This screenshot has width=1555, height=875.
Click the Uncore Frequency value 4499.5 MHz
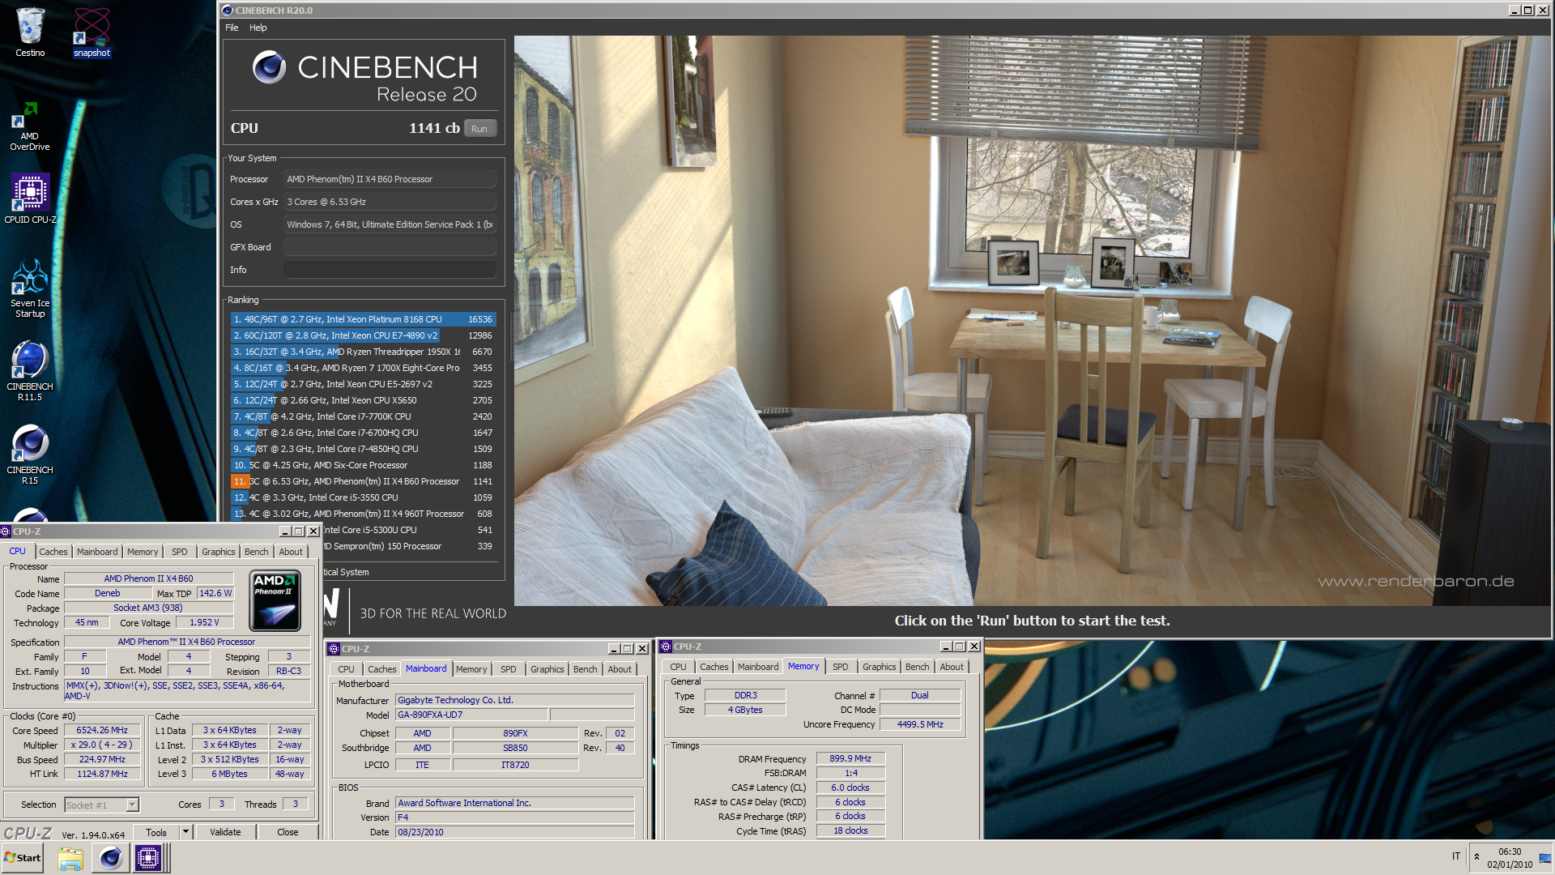pyautogui.click(x=920, y=724)
